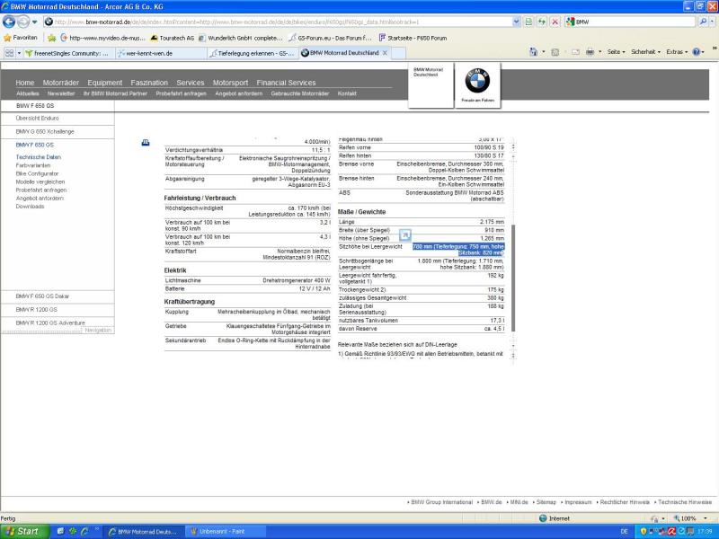Image resolution: width=719 pixels, height=539 pixels.
Task: Click the highlighted Sitzhöhe value text
Action: coord(458,250)
